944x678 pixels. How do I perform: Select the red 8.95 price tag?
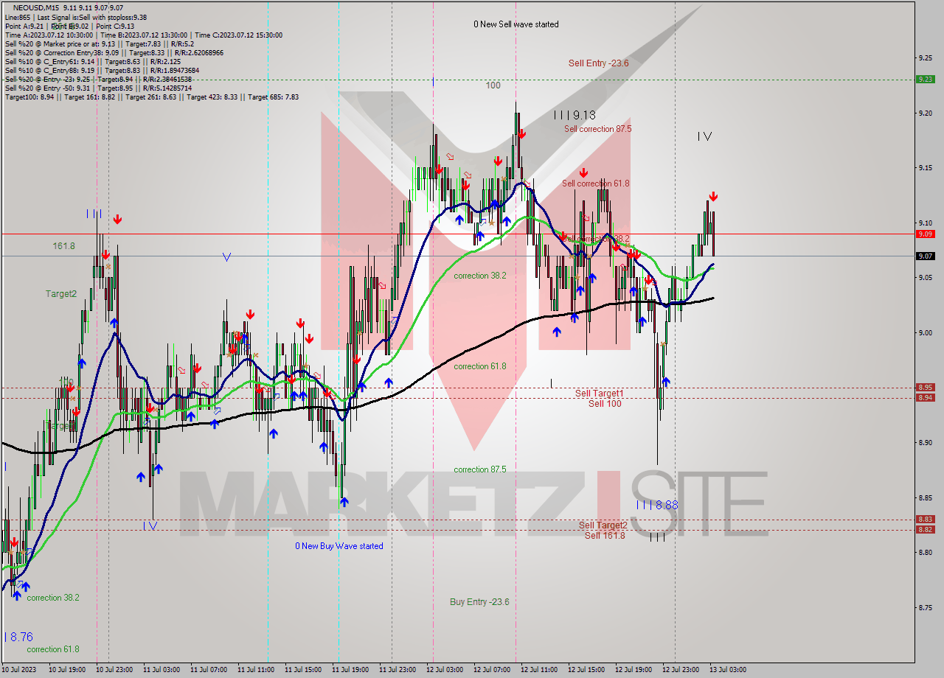click(925, 387)
